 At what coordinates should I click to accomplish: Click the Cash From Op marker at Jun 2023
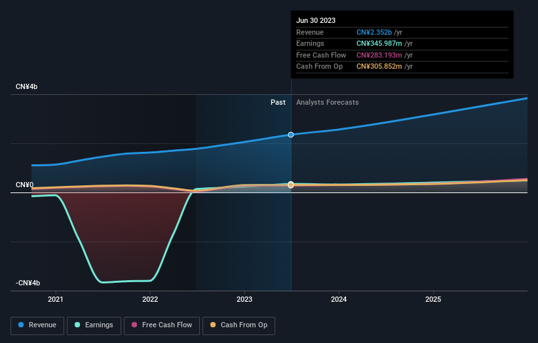tap(290, 185)
